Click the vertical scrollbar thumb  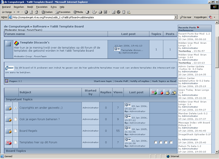[217, 52]
